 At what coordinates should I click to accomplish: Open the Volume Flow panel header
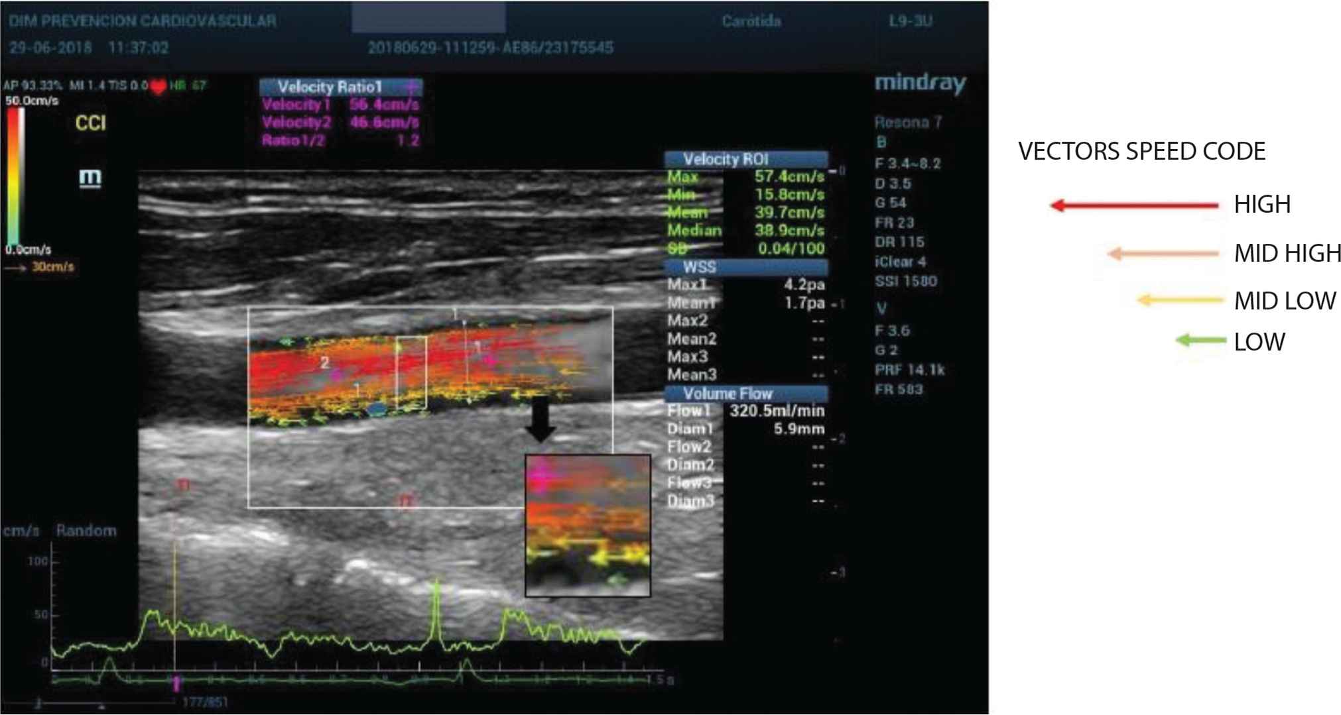pos(746,393)
